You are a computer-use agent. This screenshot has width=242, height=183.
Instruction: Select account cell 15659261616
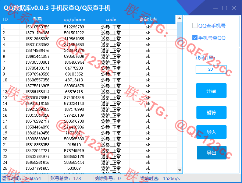(38, 162)
